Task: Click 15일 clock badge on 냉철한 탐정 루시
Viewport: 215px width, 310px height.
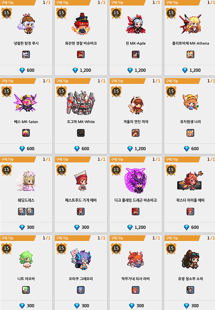Action: tap(7, 14)
